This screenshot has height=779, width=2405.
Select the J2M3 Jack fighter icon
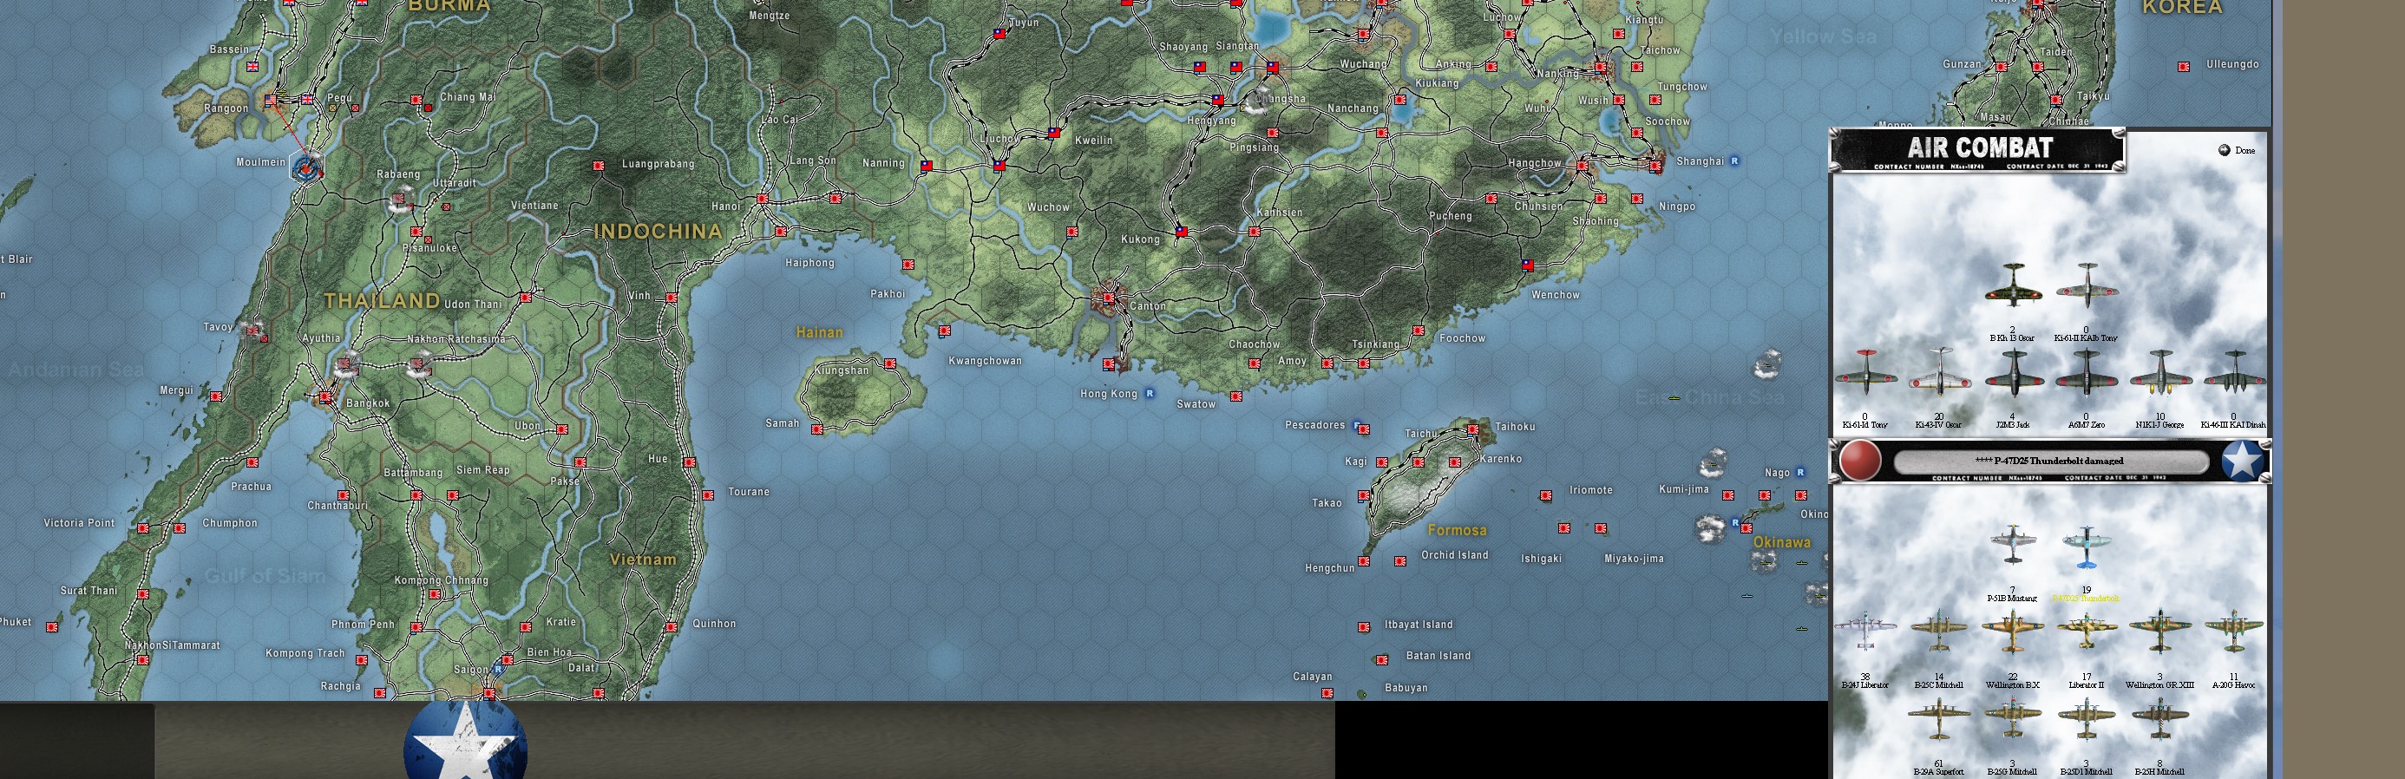click(2013, 371)
